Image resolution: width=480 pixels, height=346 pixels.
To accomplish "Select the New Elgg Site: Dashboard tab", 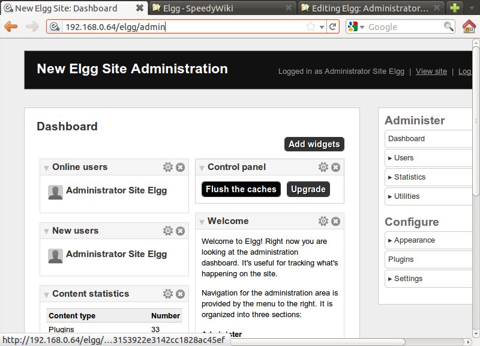I will coord(73,8).
